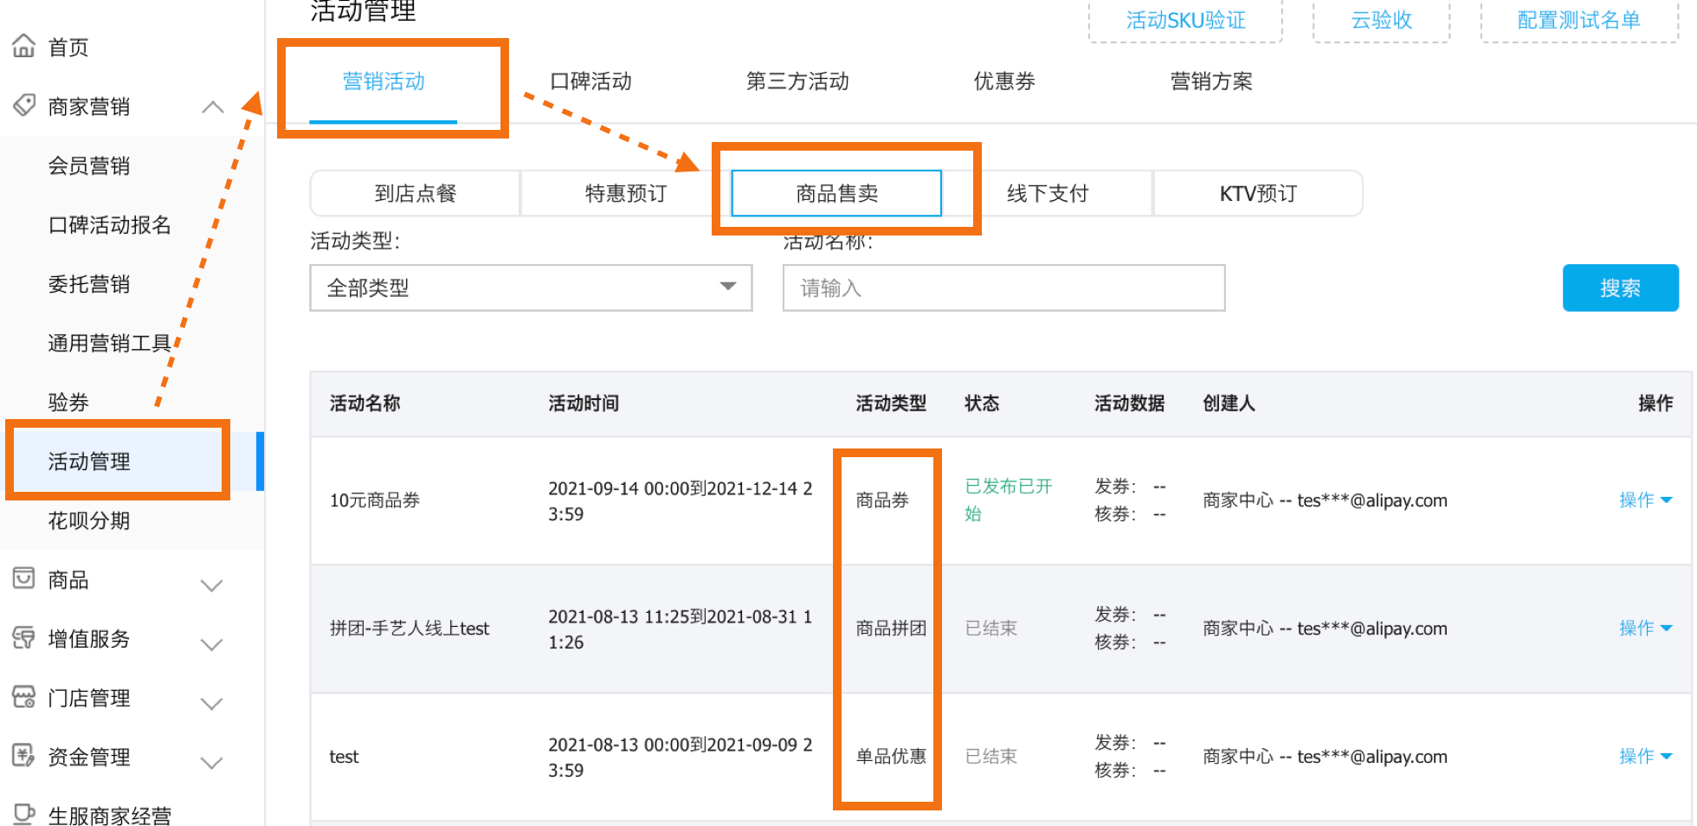Open 通用营销工具 menu item
The height and width of the screenshot is (826, 1697).
(110, 343)
